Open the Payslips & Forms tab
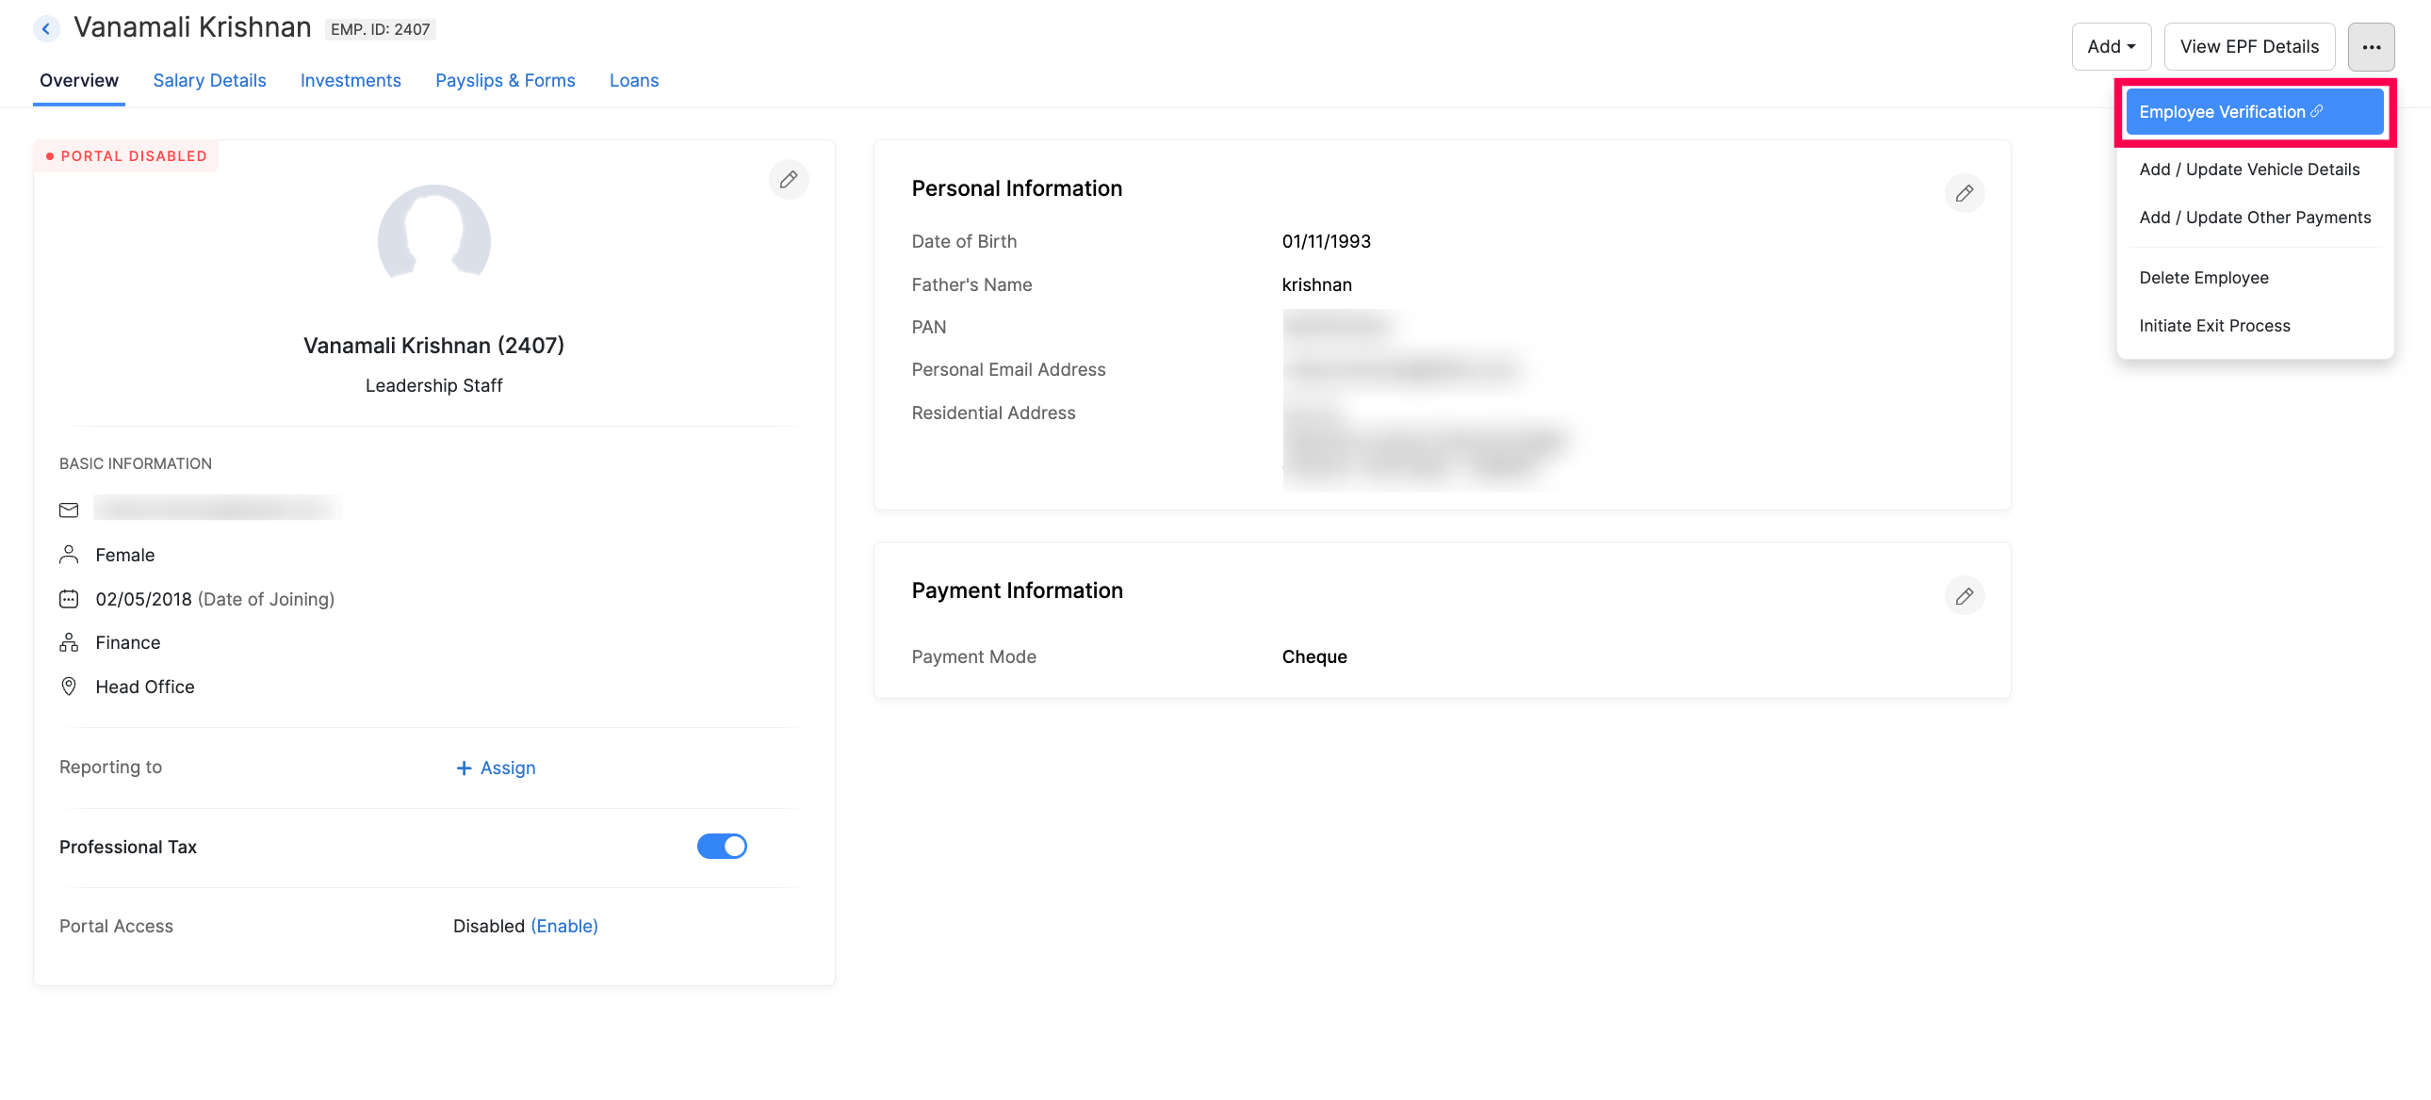This screenshot has width=2431, height=1100. (505, 80)
